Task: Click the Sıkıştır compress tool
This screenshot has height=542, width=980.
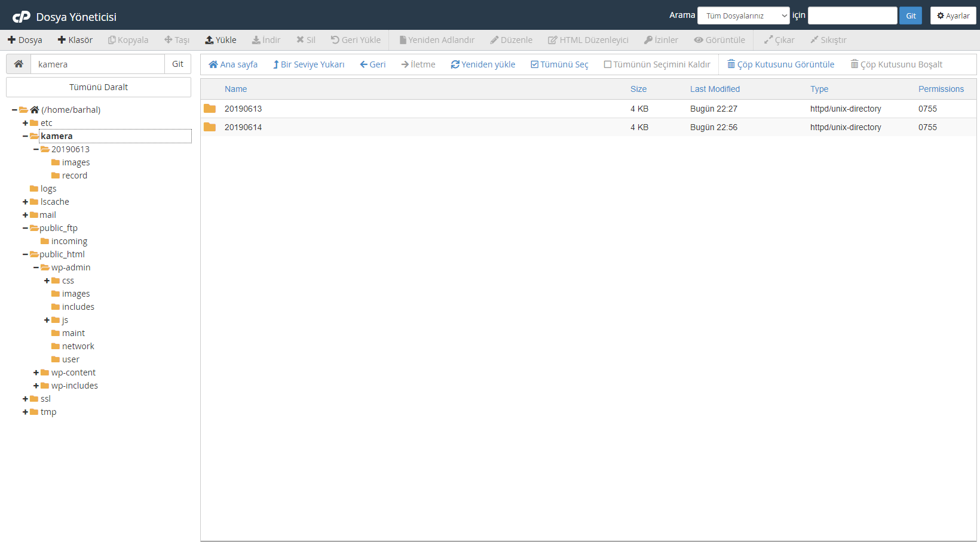Action: (828, 40)
